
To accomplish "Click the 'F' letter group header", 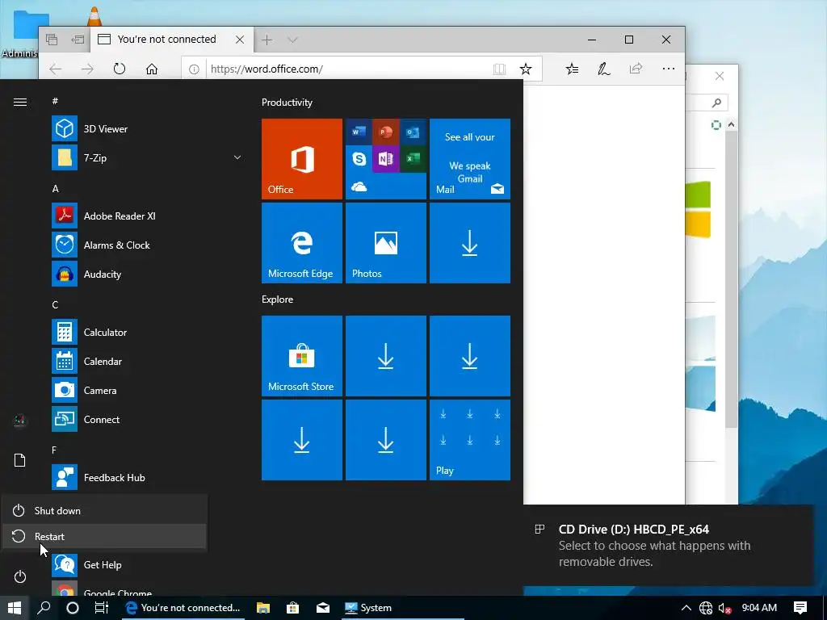I will pos(54,450).
